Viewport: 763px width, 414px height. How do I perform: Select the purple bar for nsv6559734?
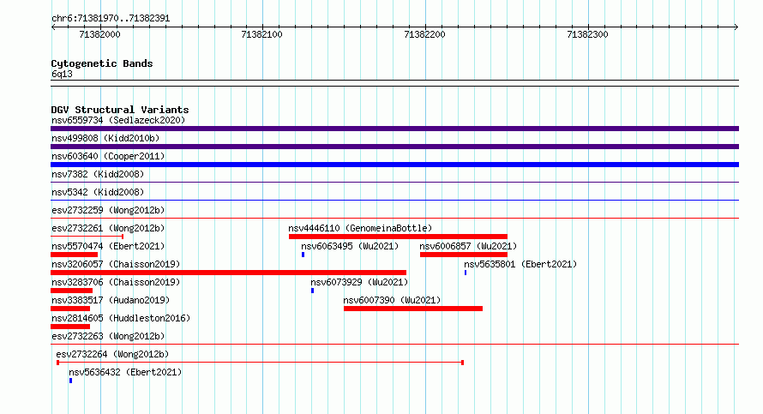coord(394,129)
